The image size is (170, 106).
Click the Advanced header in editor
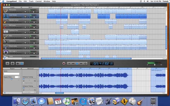click(31, 69)
